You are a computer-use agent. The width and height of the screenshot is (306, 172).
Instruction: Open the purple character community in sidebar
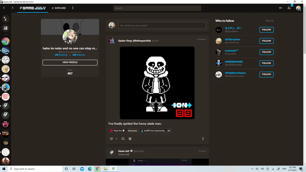pos(5,87)
